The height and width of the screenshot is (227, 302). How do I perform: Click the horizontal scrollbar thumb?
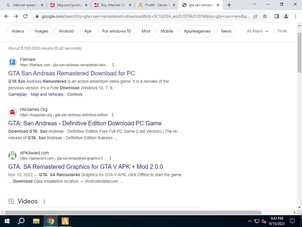pos(133,213)
